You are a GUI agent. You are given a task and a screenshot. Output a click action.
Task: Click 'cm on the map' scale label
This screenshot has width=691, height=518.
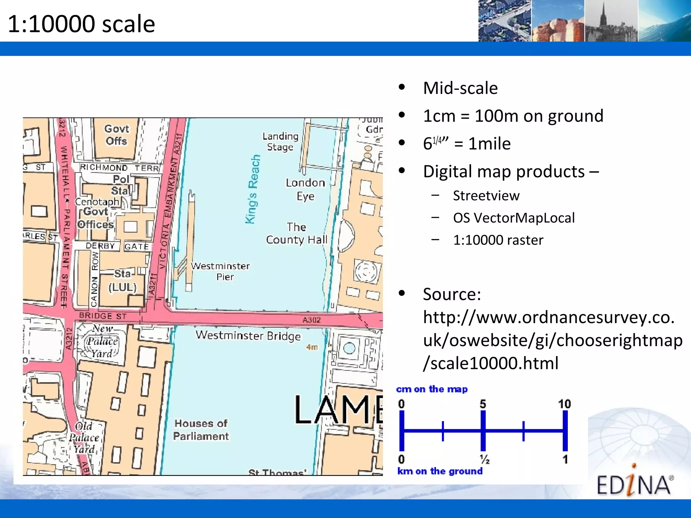[x=432, y=389]
